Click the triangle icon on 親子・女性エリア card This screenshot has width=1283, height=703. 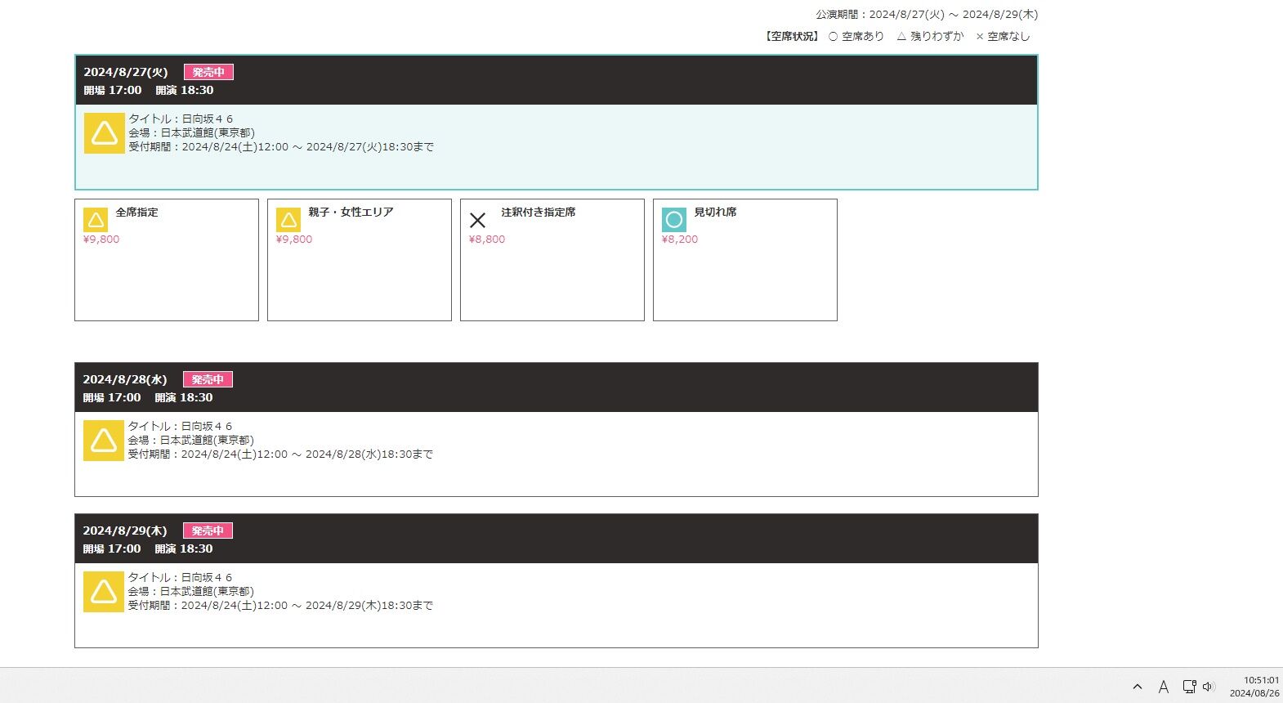point(288,220)
